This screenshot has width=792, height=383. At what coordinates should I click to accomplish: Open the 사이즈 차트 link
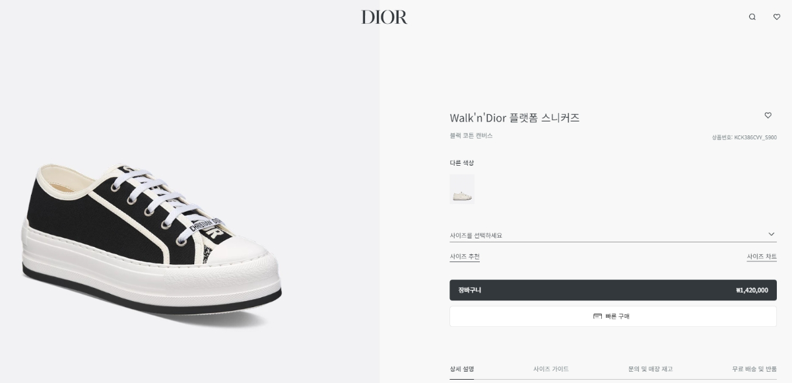point(762,257)
